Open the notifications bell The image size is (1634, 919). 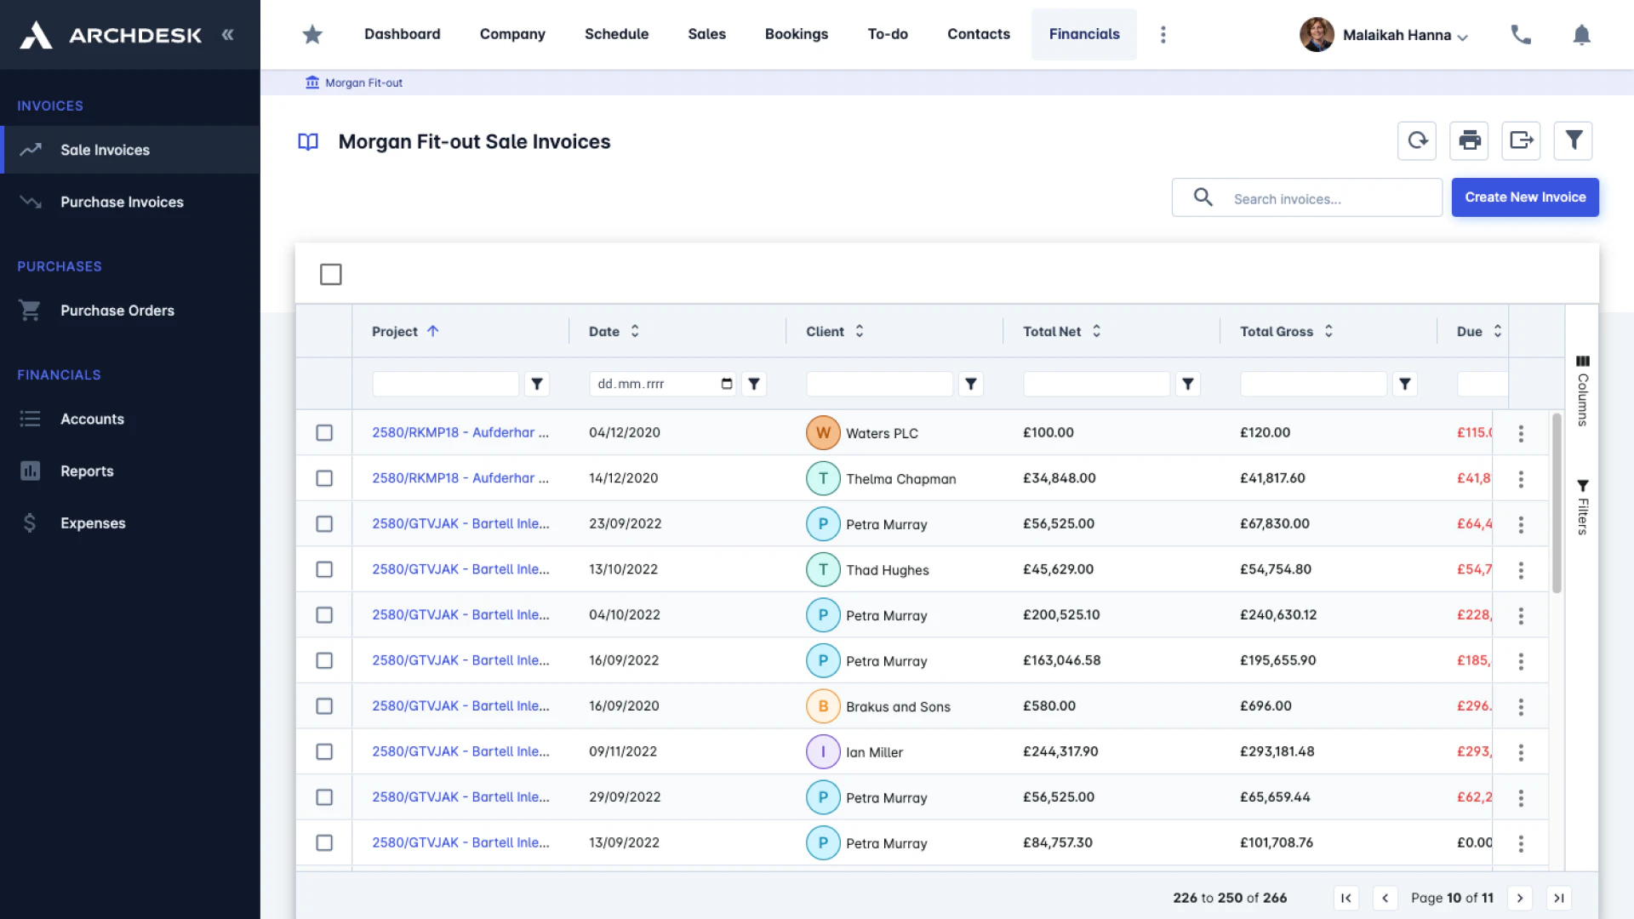1582,35
